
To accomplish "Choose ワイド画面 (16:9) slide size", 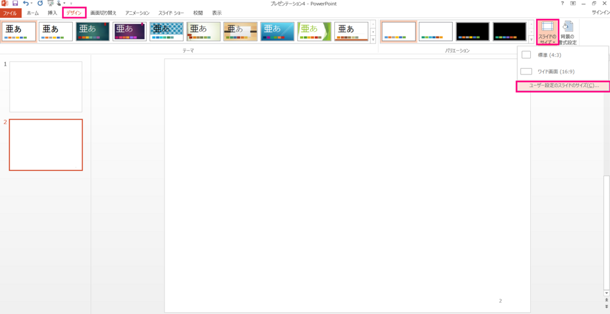I will 562,71.
